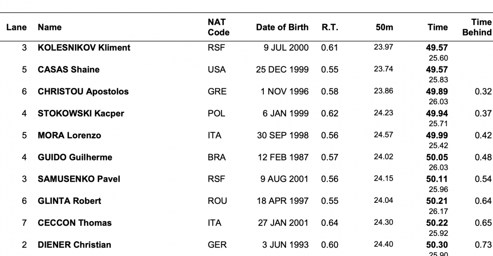Image resolution: width=493 pixels, height=256 pixels.
Task: Click the 0.32 time behind value
Action: click(484, 92)
